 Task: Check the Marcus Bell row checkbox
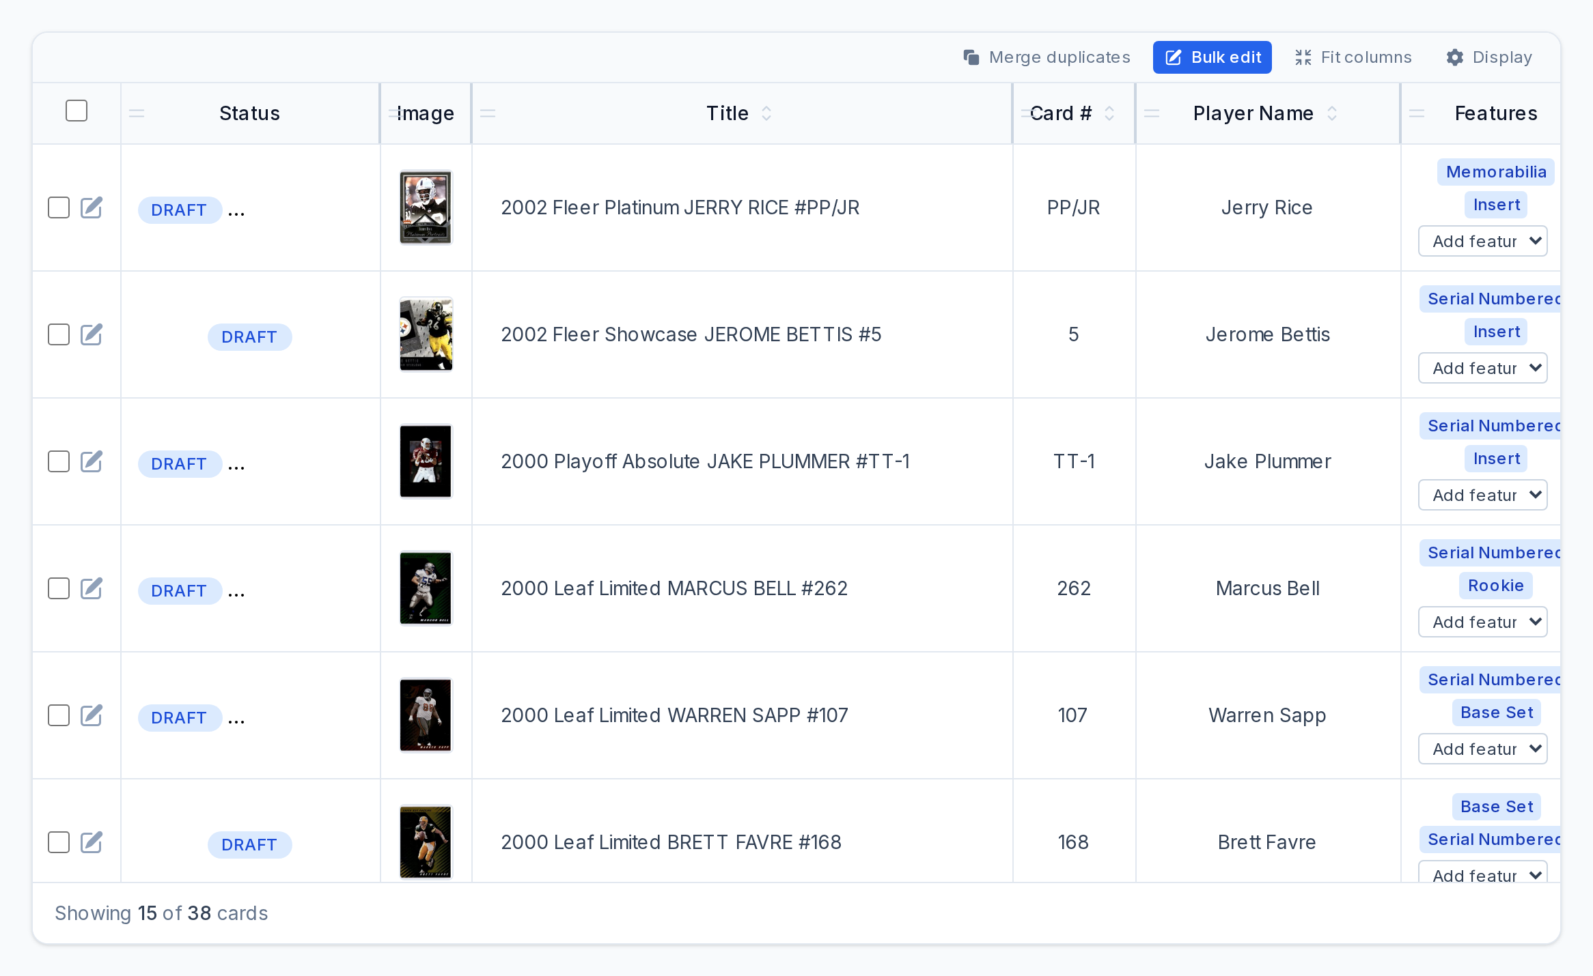click(x=59, y=588)
